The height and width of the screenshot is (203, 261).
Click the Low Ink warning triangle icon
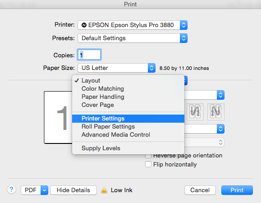104,190
